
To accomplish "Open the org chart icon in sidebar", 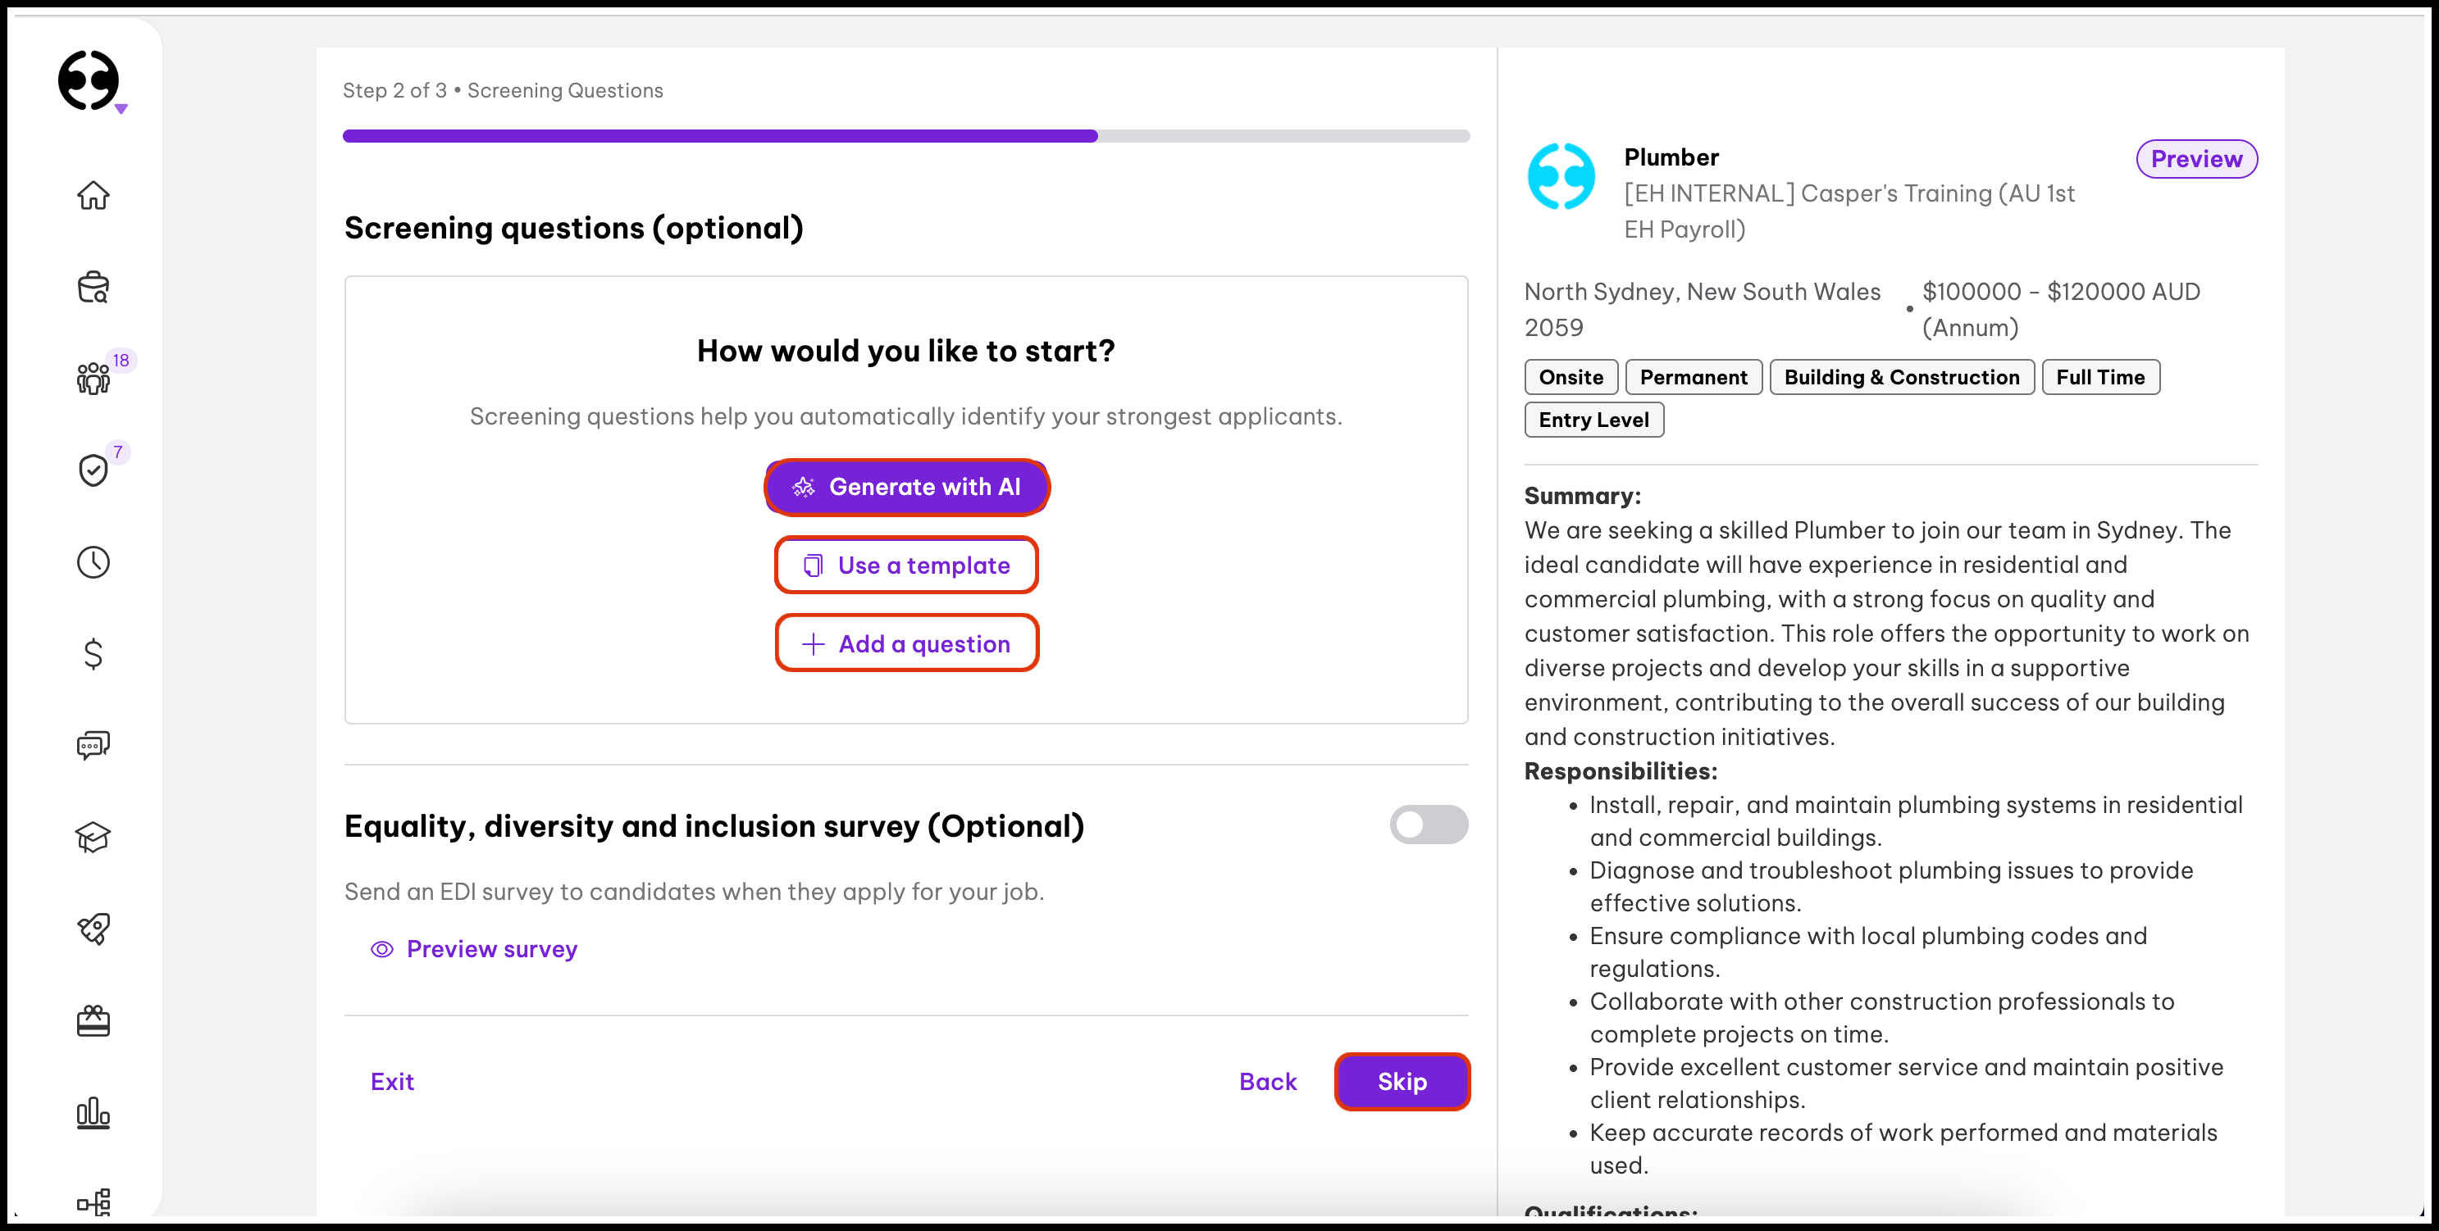I will [x=93, y=1201].
